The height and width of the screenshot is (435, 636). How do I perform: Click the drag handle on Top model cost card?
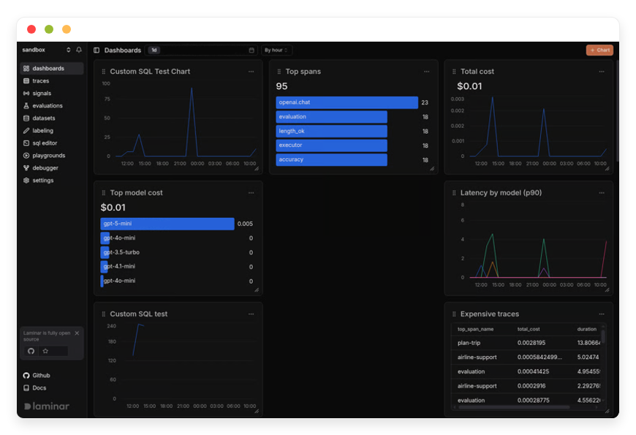pos(103,193)
